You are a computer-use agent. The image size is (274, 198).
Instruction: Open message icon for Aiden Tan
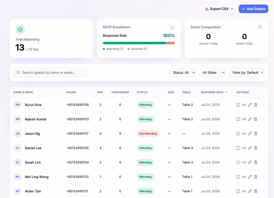pos(238,191)
